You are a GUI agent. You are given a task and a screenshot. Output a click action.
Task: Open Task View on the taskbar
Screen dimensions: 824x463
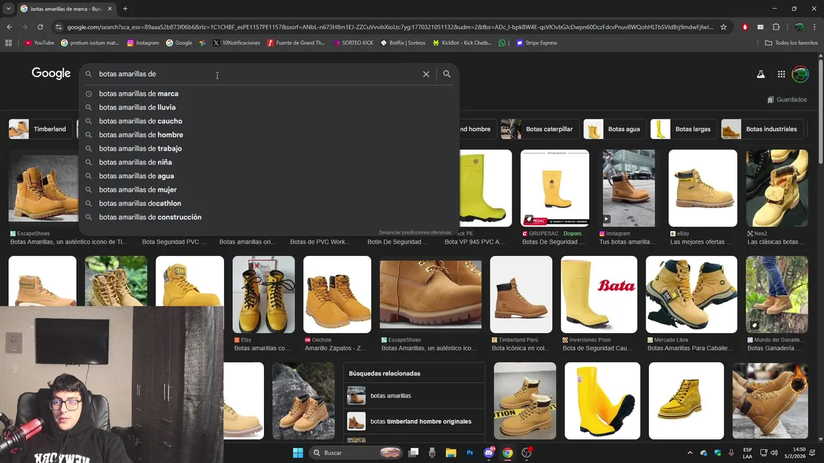[414, 453]
